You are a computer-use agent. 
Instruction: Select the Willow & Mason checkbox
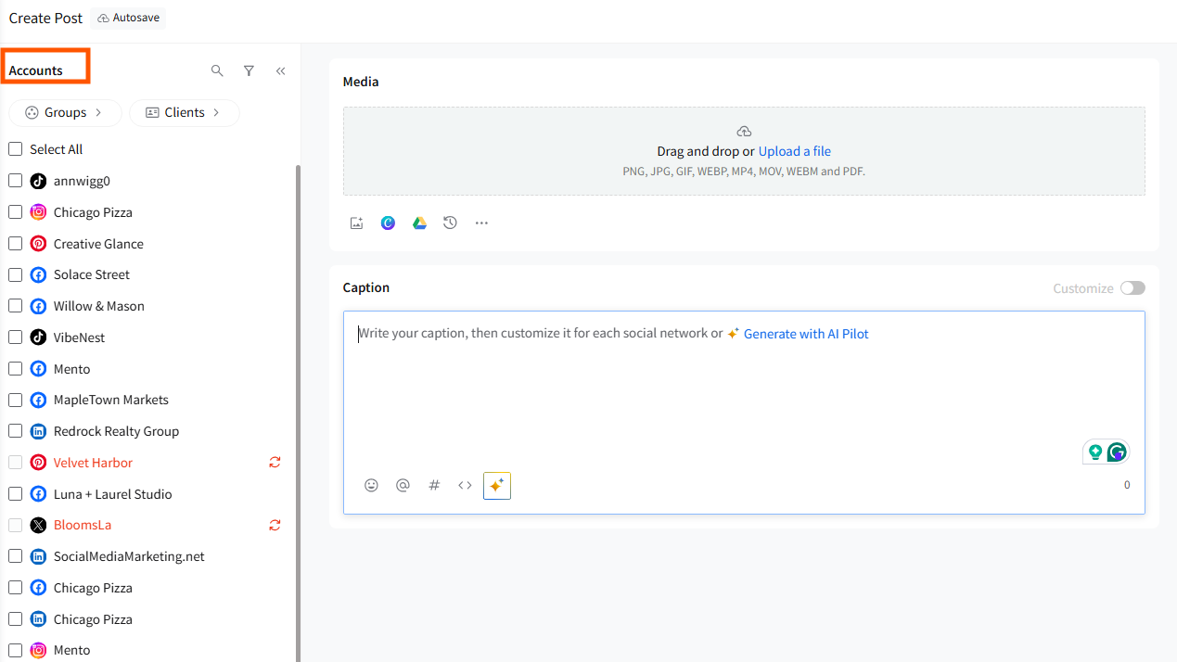(x=15, y=306)
